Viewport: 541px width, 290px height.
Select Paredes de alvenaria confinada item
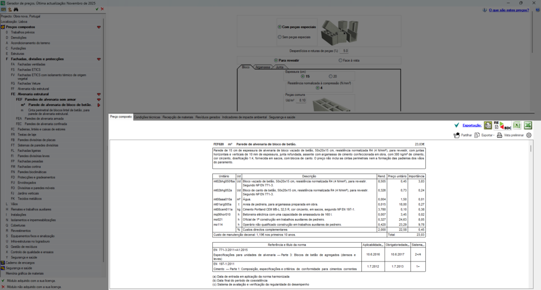pyautogui.click(x=45, y=124)
